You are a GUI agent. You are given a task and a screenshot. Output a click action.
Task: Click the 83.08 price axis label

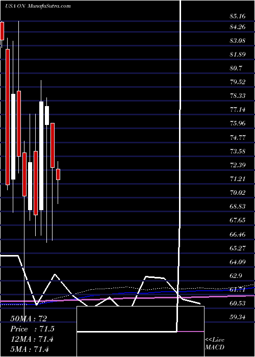pyautogui.click(x=238, y=41)
